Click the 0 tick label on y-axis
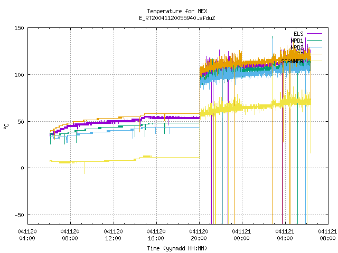Image resolution: width=338 pixels, height=253 pixels. point(22,168)
